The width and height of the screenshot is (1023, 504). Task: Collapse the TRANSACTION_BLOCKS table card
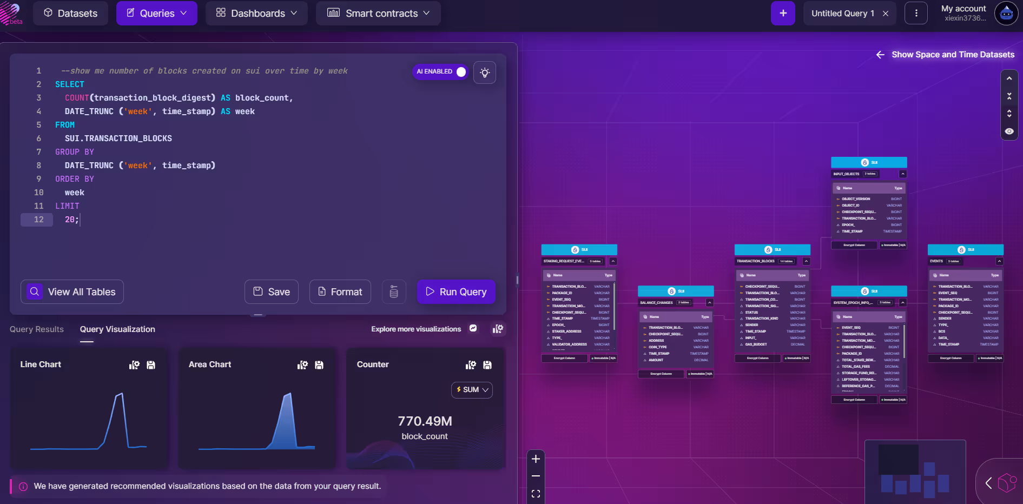[x=806, y=261]
